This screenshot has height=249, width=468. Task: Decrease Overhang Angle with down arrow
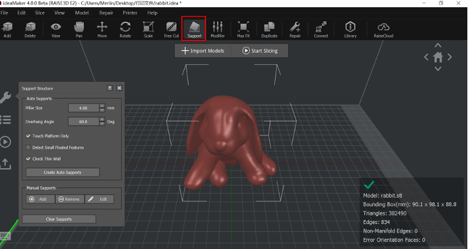tap(102, 124)
